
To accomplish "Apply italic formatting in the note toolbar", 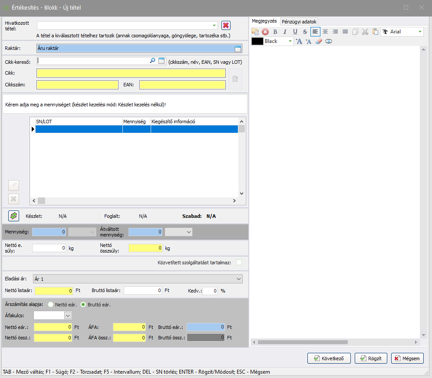I will pyautogui.click(x=285, y=32).
